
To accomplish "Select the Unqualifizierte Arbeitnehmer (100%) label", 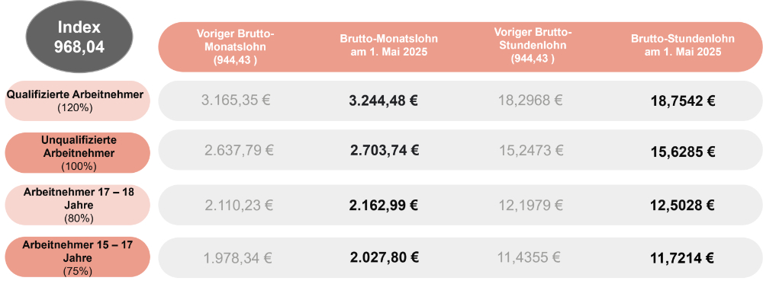I will tap(78, 153).
